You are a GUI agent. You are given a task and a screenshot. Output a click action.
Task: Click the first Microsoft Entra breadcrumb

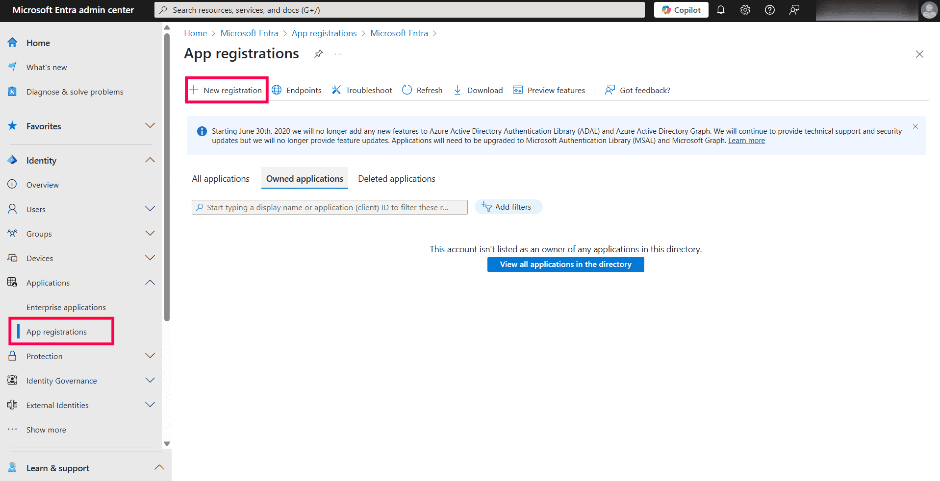coord(249,33)
